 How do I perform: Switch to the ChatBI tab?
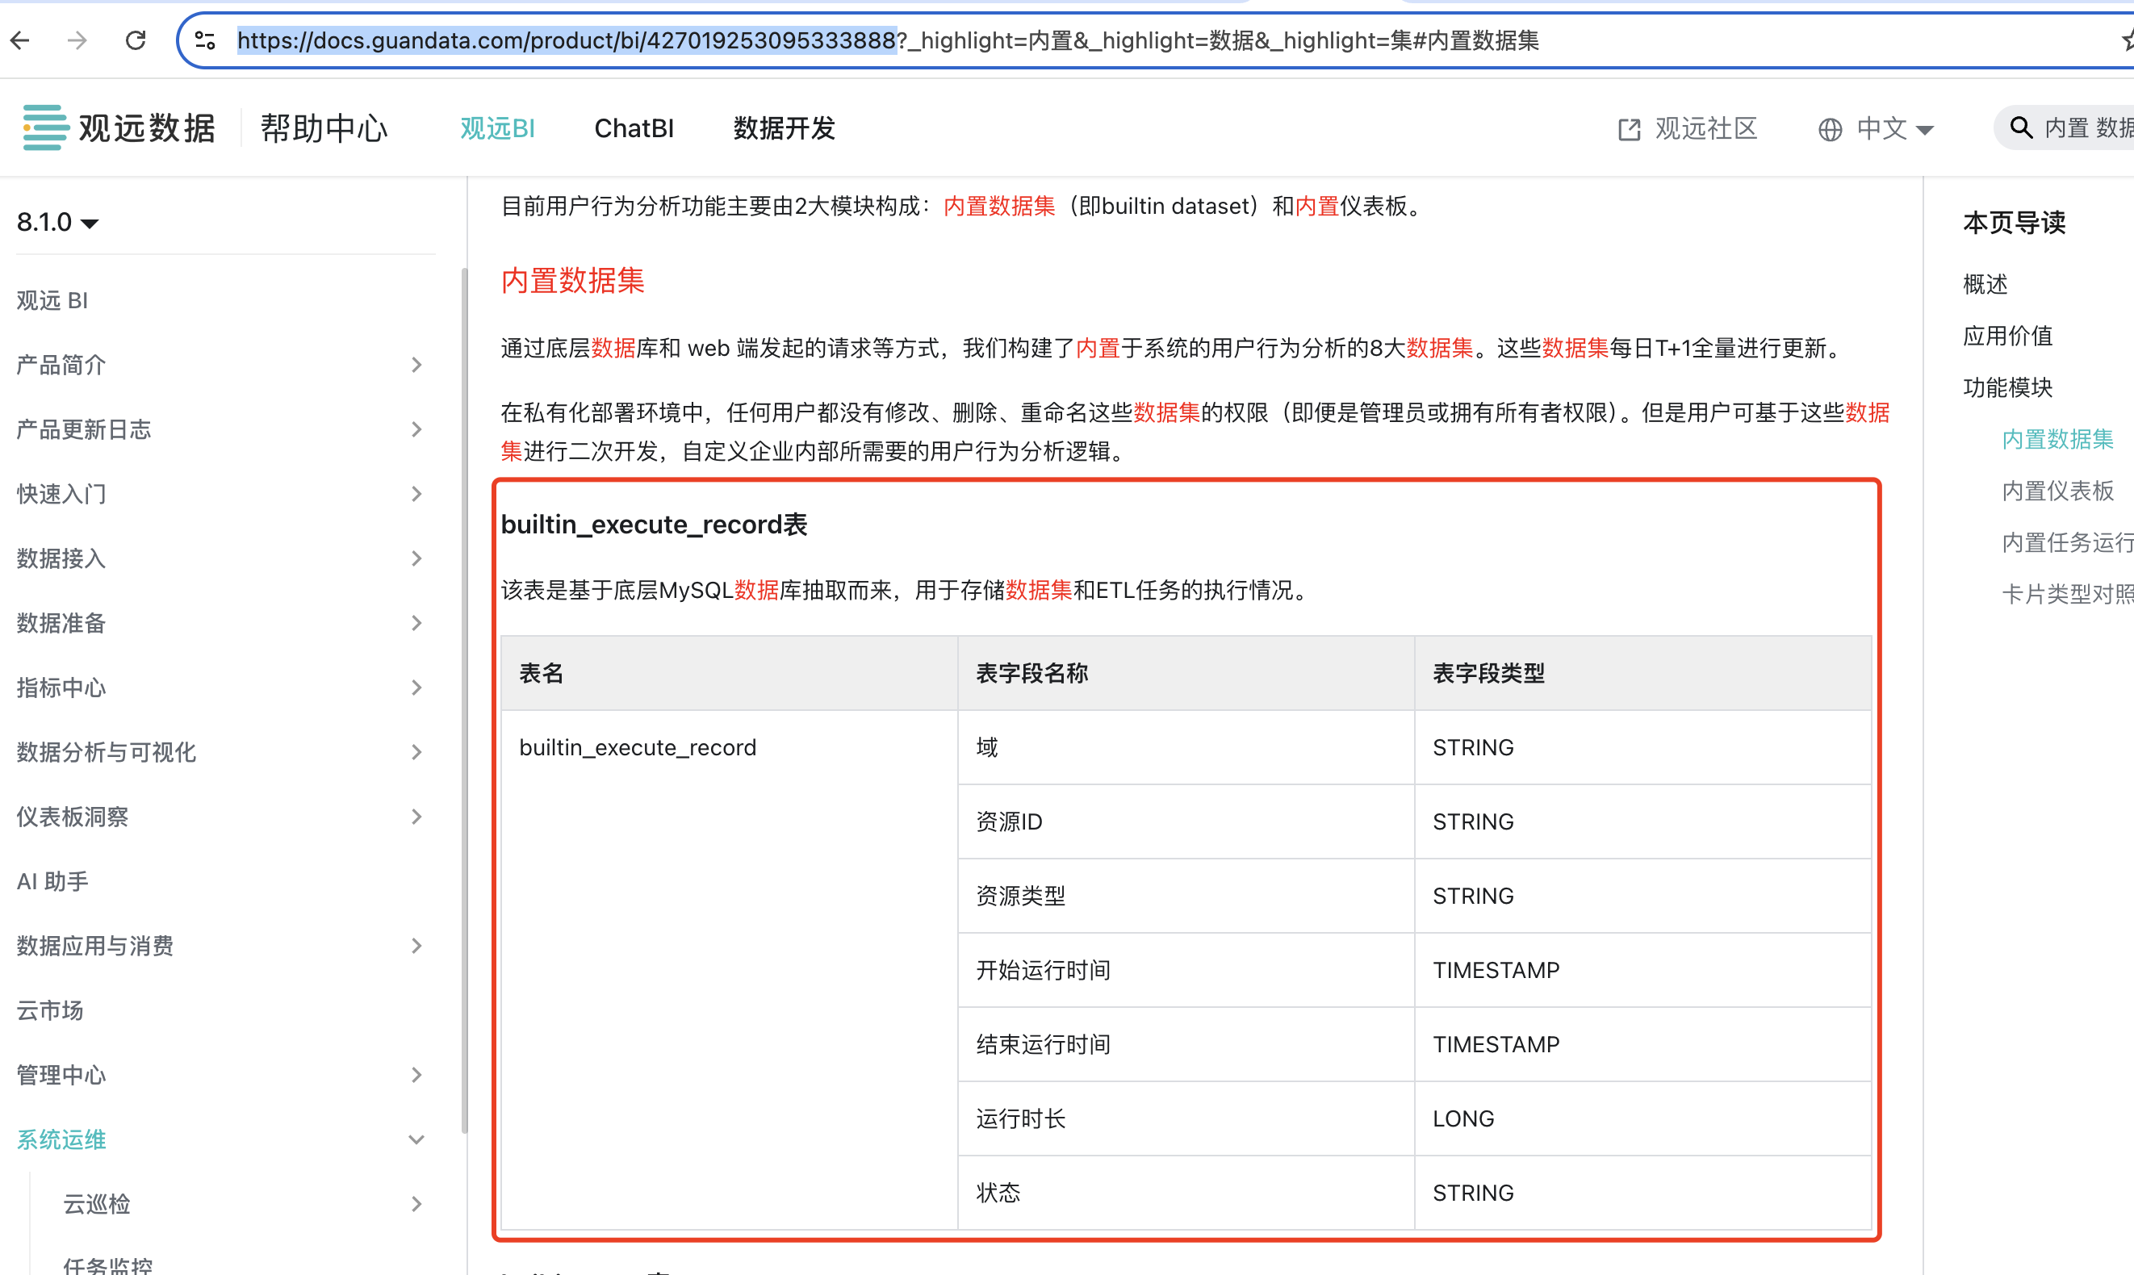(x=633, y=128)
